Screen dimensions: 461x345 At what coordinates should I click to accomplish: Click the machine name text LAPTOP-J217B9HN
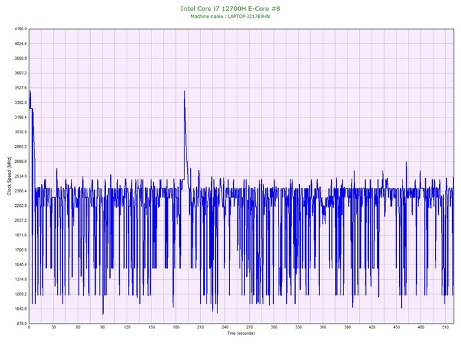click(248, 16)
